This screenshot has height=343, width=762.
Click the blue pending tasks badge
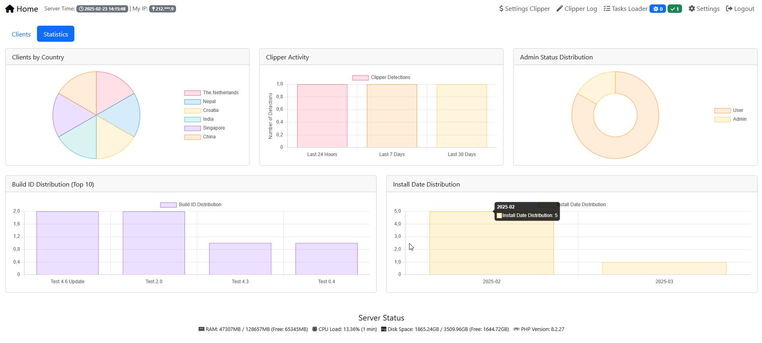coord(658,9)
